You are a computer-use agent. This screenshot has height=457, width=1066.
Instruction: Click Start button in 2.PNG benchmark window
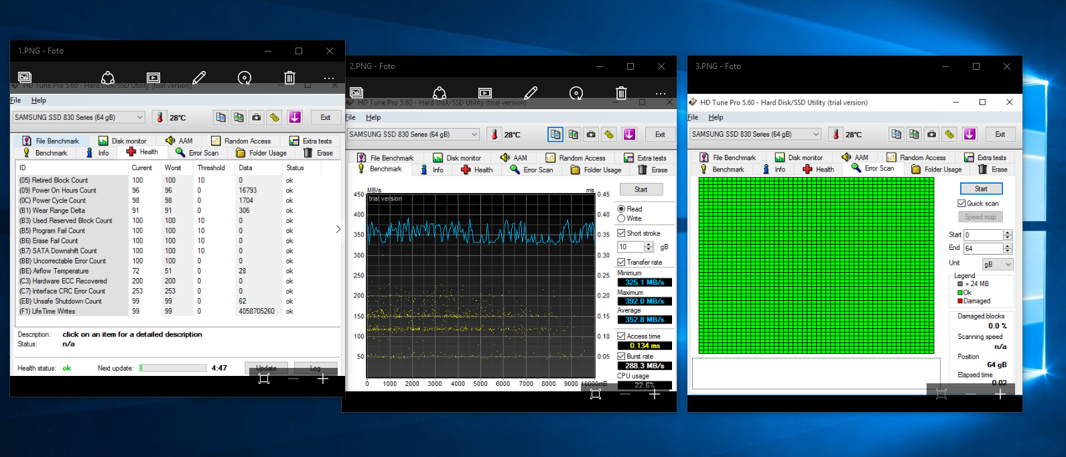click(x=641, y=190)
